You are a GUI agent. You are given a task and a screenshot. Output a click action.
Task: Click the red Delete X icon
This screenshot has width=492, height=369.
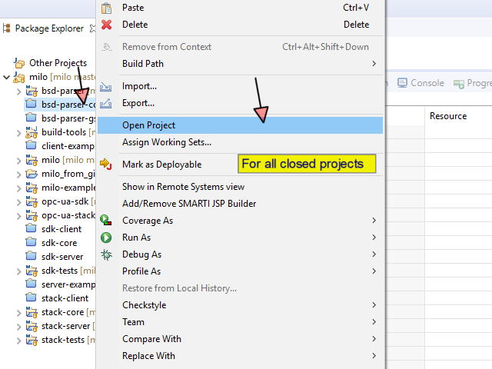coord(106,25)
